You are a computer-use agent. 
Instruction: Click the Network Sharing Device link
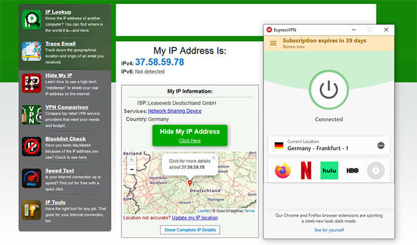[175, 111]
